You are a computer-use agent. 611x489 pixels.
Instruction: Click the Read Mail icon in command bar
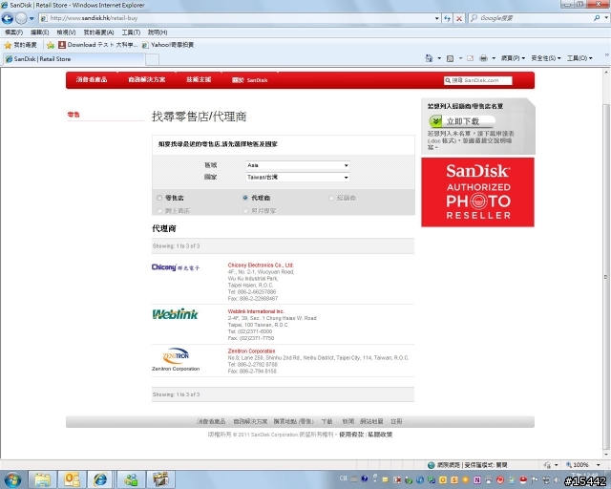tap(471, 58)
